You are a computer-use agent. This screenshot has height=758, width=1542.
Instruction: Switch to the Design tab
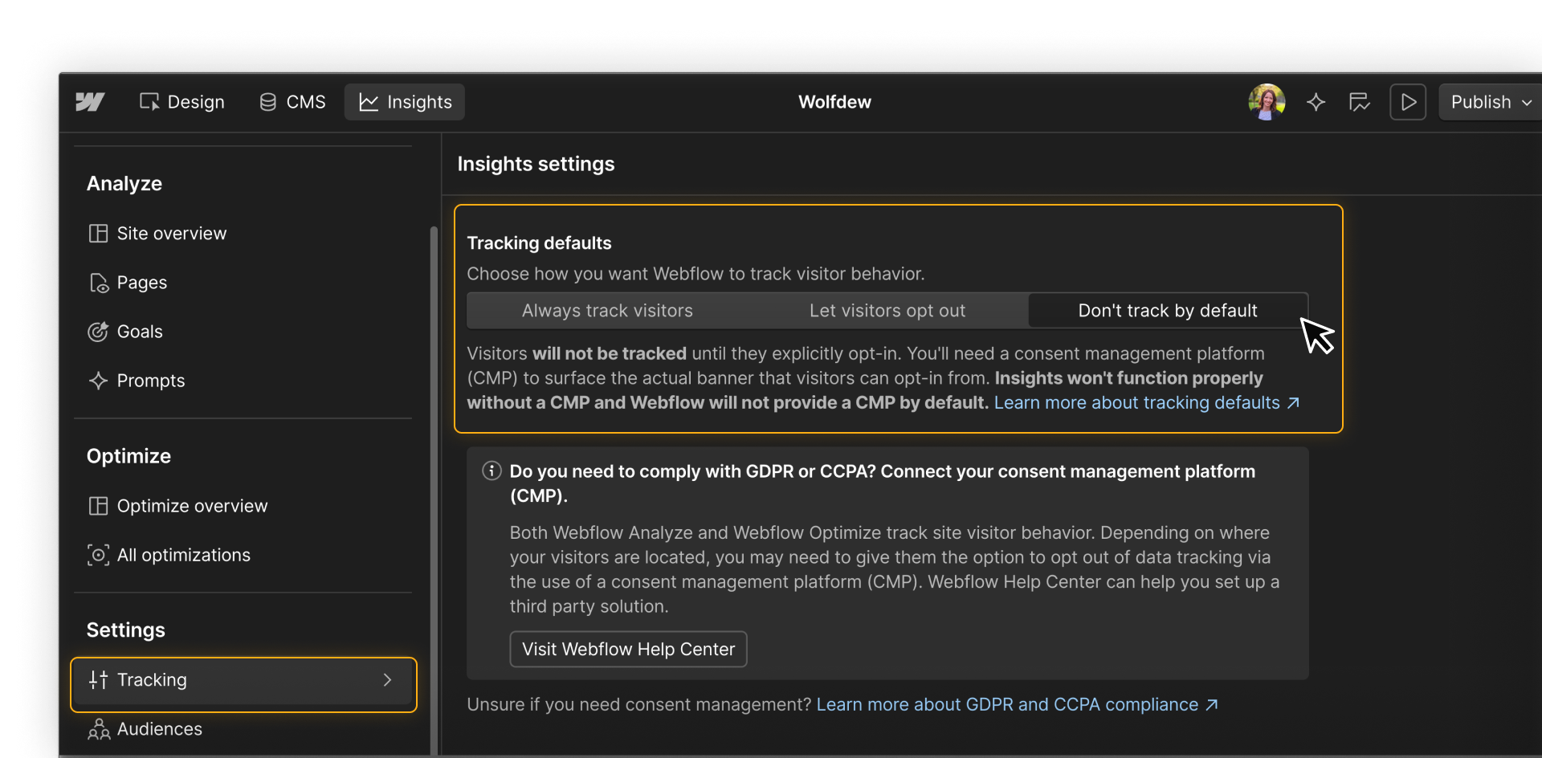tap(182, 102)
